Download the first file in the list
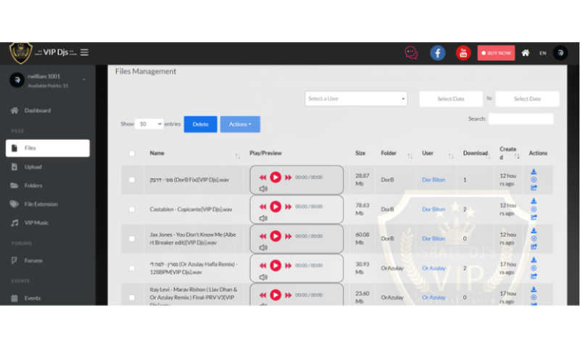This screenshot has width=580, height=348. point(534,170)
